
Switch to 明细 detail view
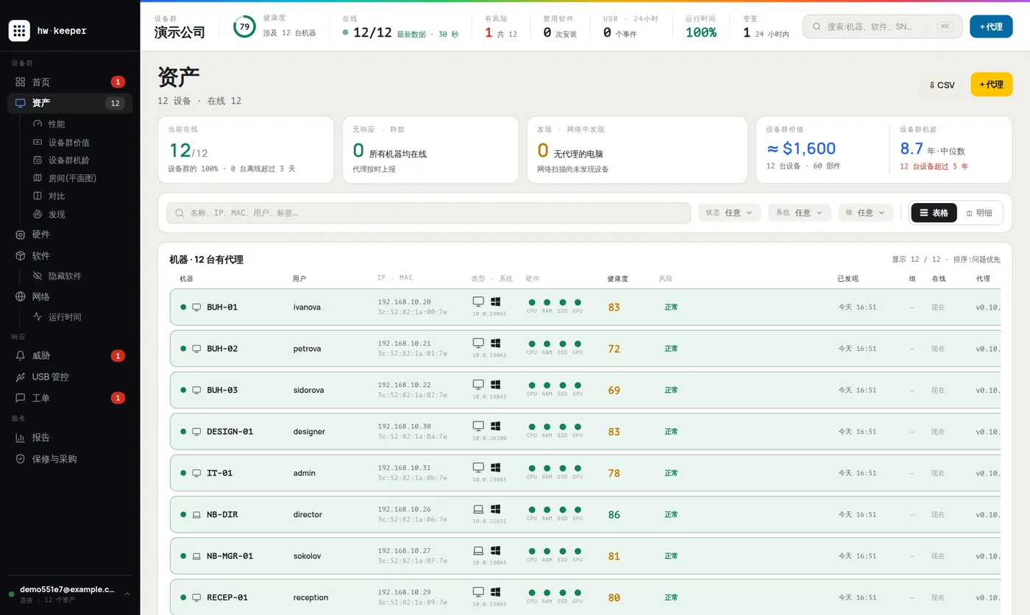click(979, 213)
